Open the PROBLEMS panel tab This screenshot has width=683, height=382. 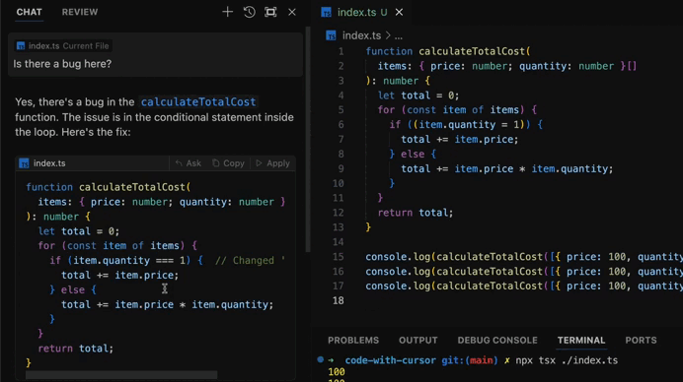353,341
